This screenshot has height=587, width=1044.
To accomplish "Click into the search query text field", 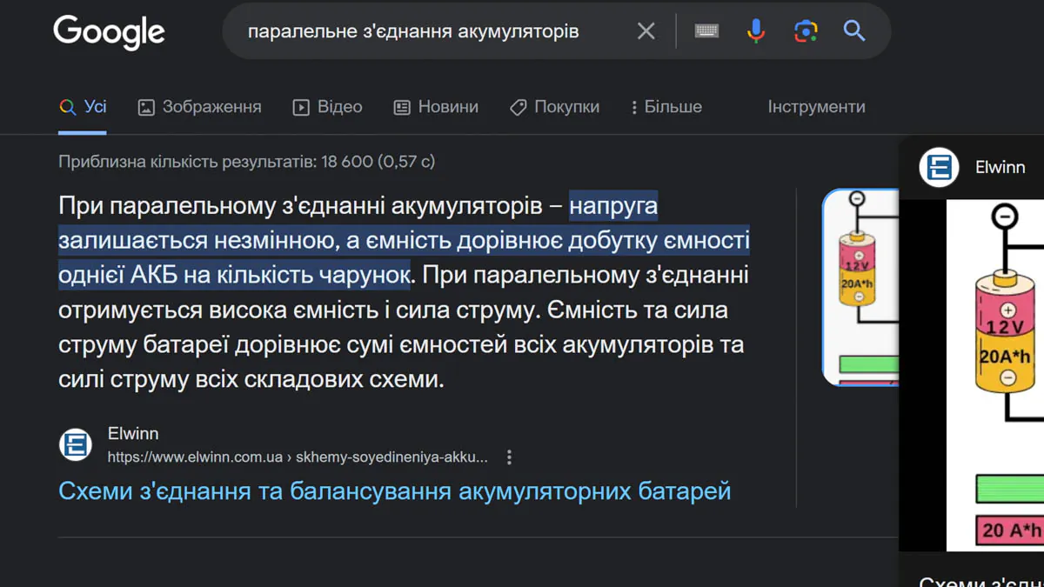I will [x=413, y=31].
